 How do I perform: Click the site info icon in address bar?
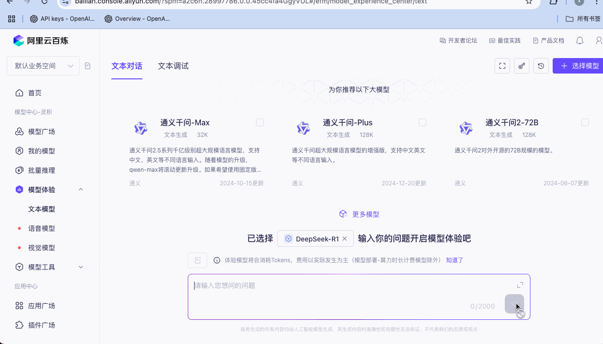click(65, 2)
